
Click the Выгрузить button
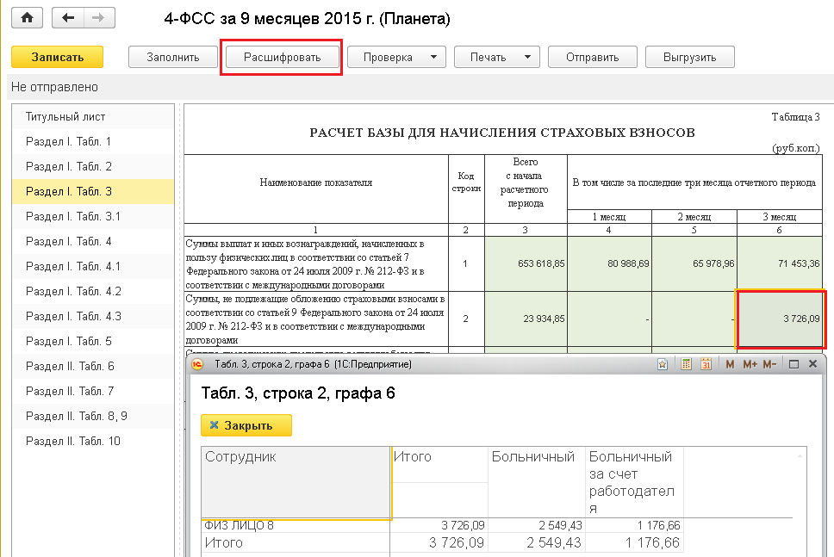pyautogui.click(x=690, y=57)
